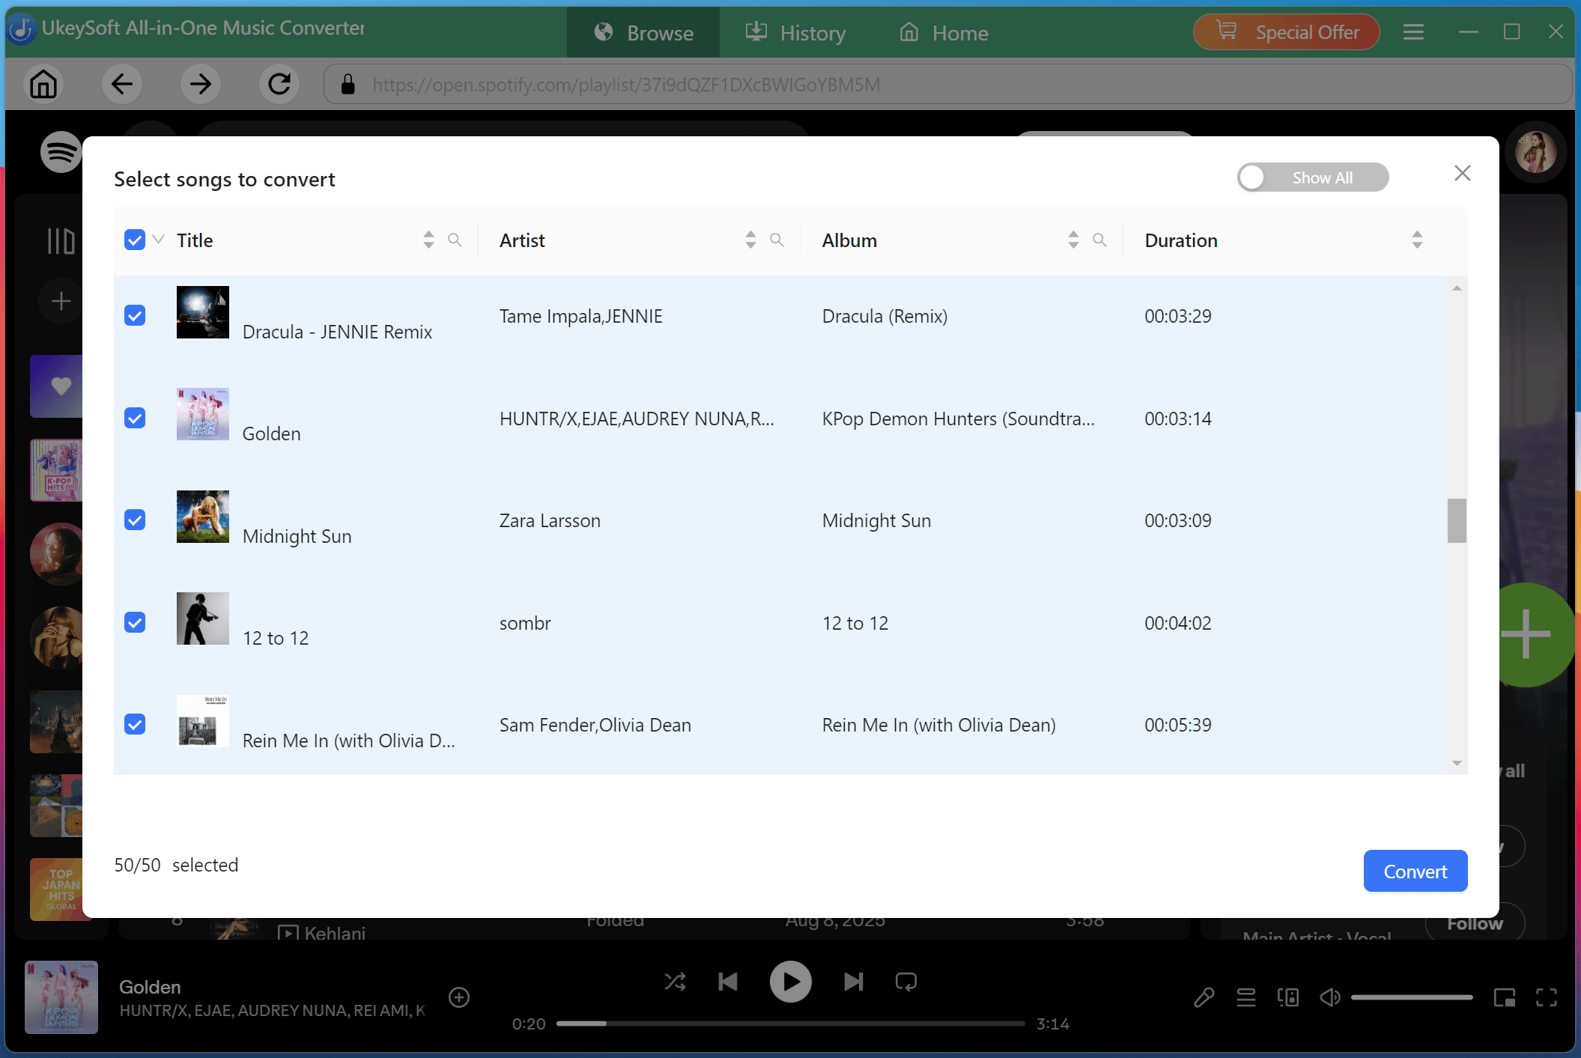Click the repeat playback icon
The height and width of the screenshot is (1058, 1581).
click(905, 982)
